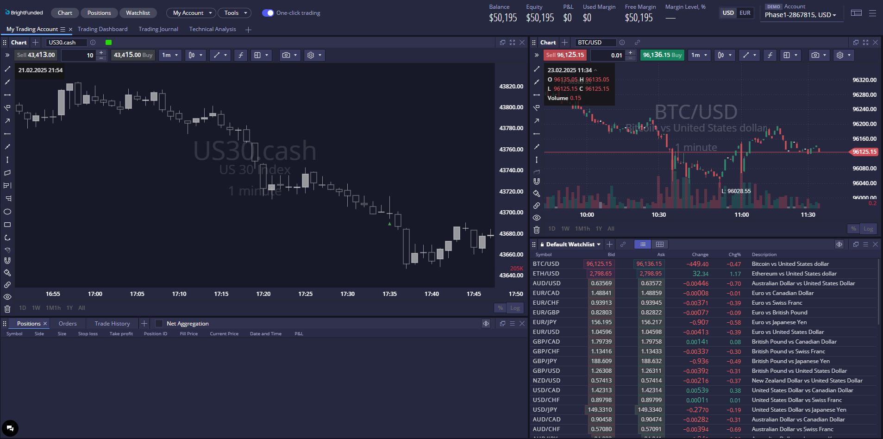Select arrow drawing tool in US30 chart

pos(7,121)
